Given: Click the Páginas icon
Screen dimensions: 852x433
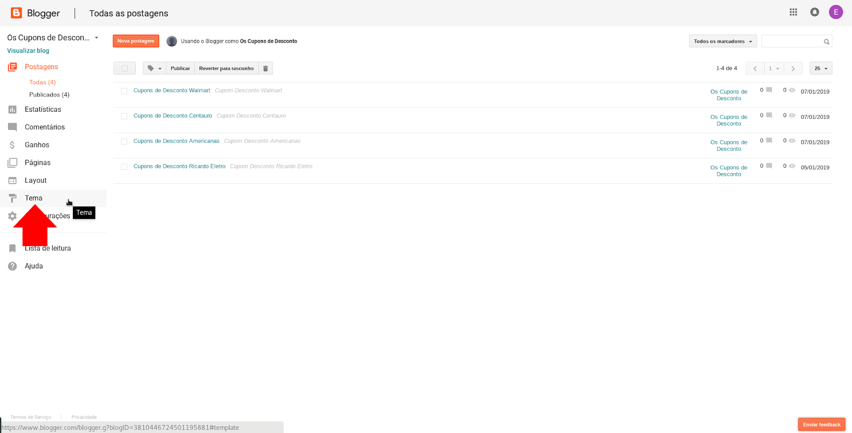Looking at the screenshot, I should click(12, 162).
